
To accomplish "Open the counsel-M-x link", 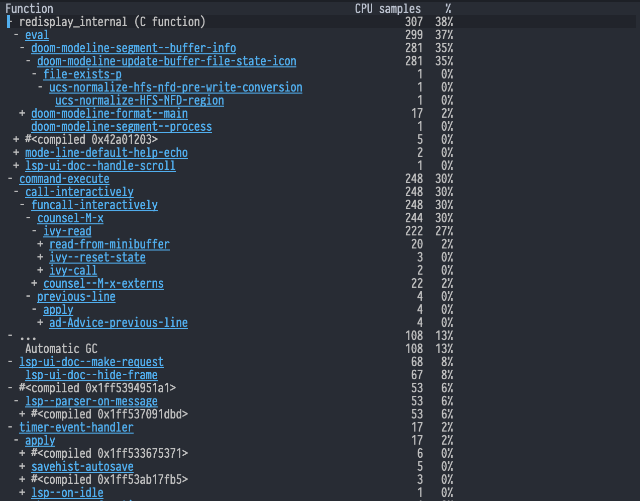I will 70,218.
